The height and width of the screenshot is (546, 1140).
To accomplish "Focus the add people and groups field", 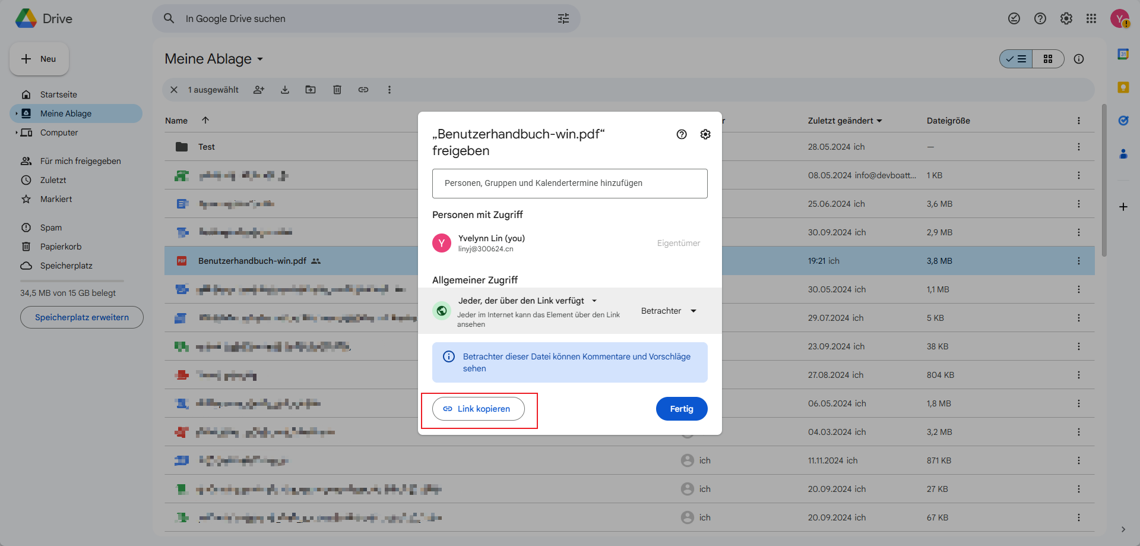I will coord(570,184).
